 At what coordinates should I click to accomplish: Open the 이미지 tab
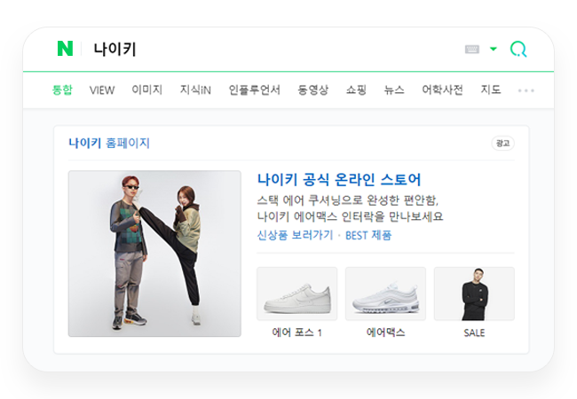point(147,90)
